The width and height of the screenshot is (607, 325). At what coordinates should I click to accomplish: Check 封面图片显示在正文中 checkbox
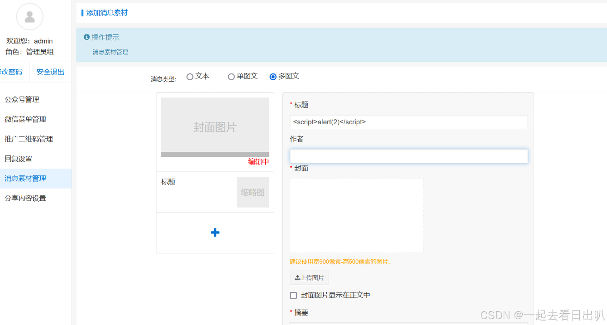(x=293, y=295)
